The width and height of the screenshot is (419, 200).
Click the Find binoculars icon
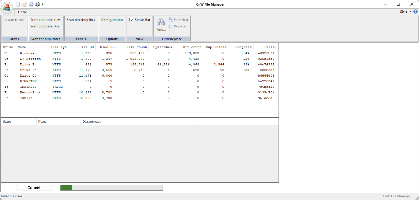tap(161, 22)
